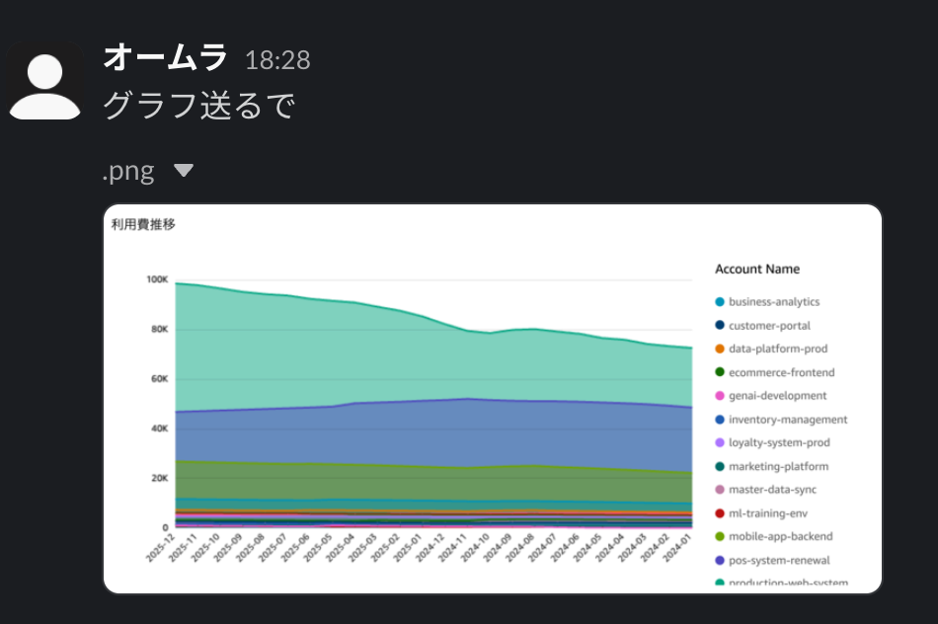
Task: Click the ecommerce-frontend dark green legend dot
Action: 721,372
